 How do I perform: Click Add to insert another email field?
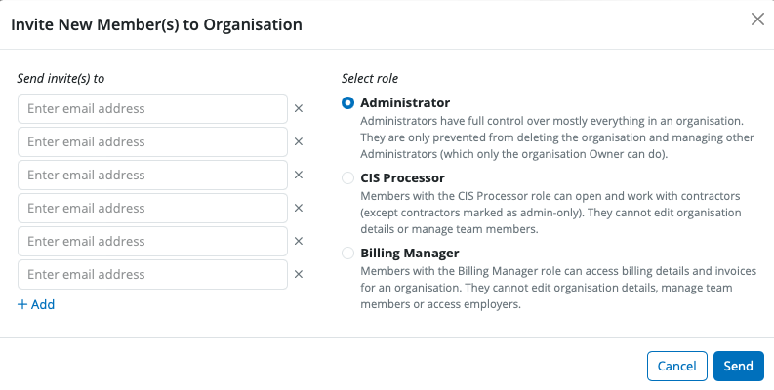click(x=36, y=304)
